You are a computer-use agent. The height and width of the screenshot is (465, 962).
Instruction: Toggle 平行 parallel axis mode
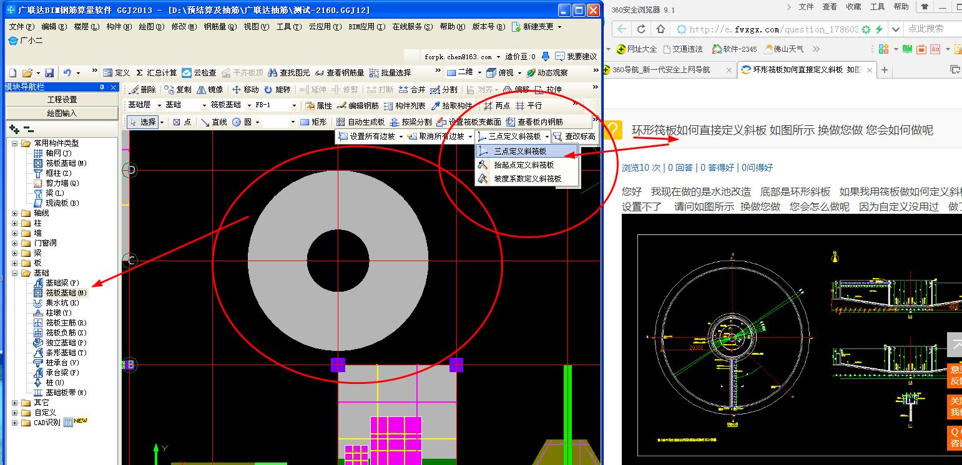coord(529,106)
